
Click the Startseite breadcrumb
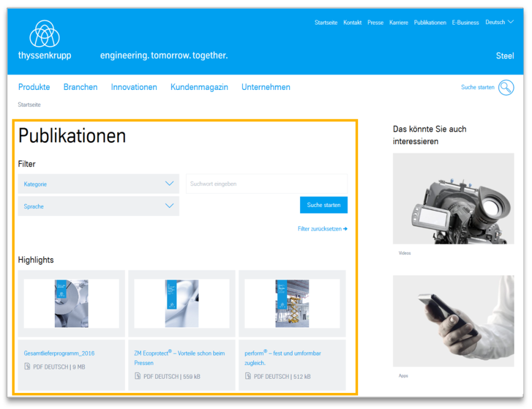29,105
